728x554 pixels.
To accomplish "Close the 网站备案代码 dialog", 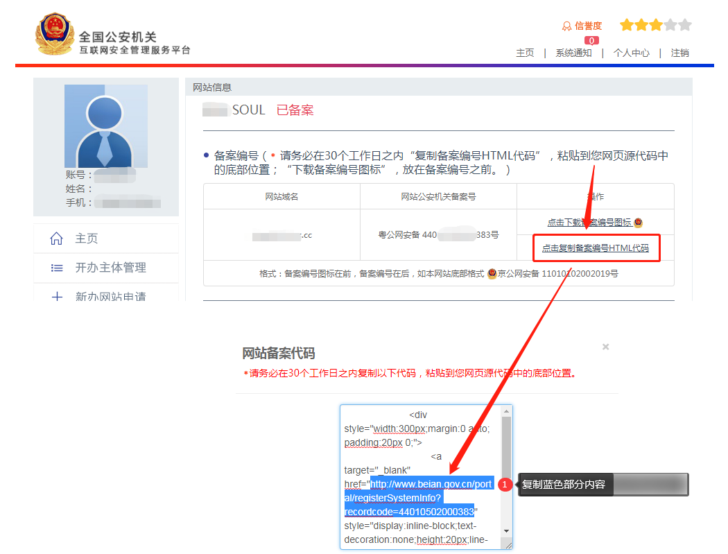I will click(x=605, y=347).
